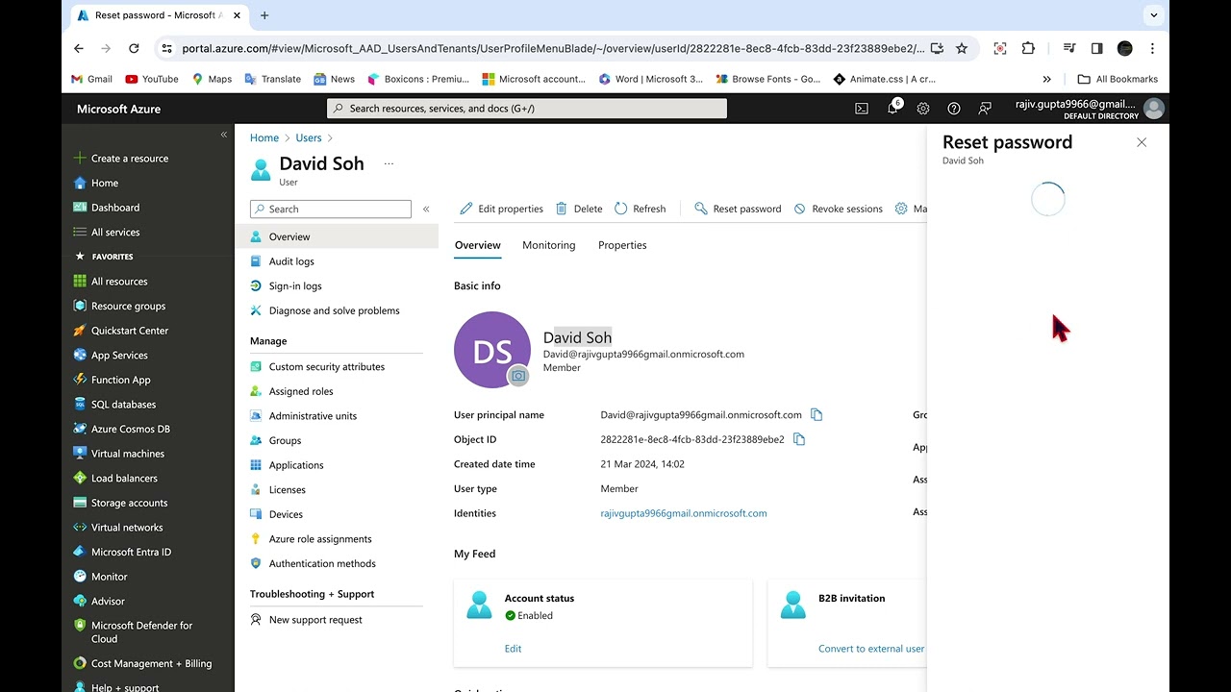1231x692 pixels.
Task: Open Dashboard from the left sidebar
Action: 115,208
